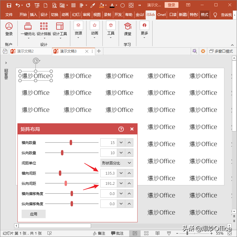Click the rotation handle of the selected text box
Screen dimensions: 237x237
point(36,61)
